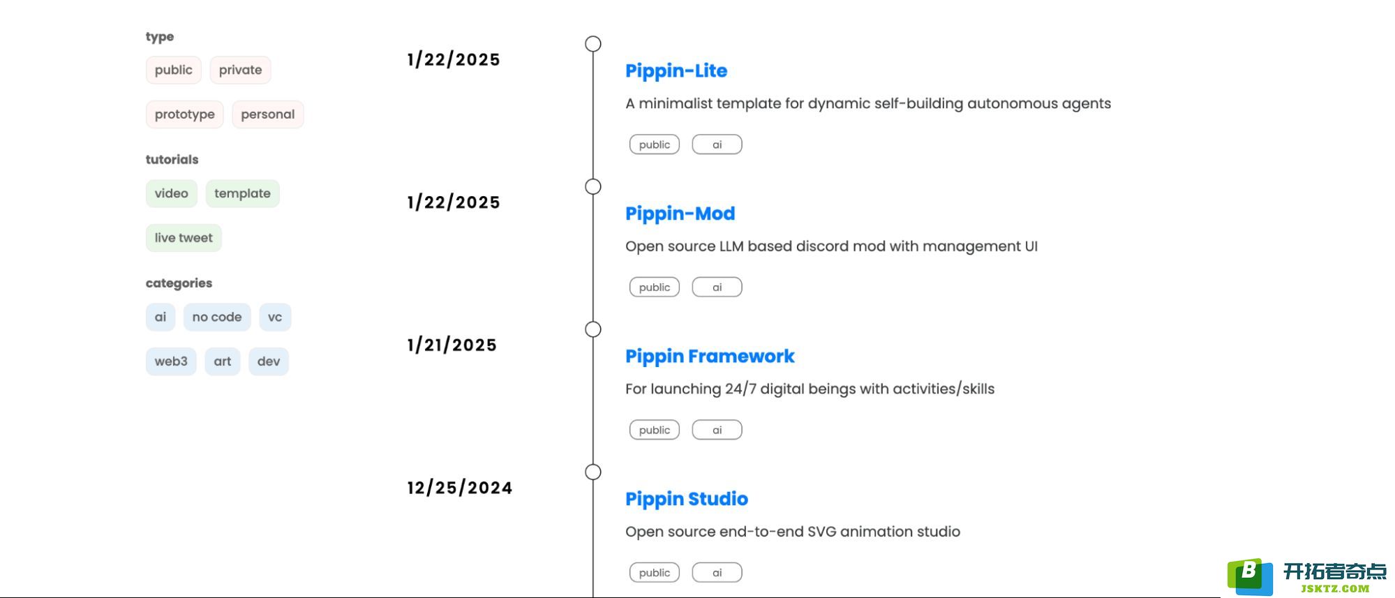Select the live tweet filter

[184, 238]
